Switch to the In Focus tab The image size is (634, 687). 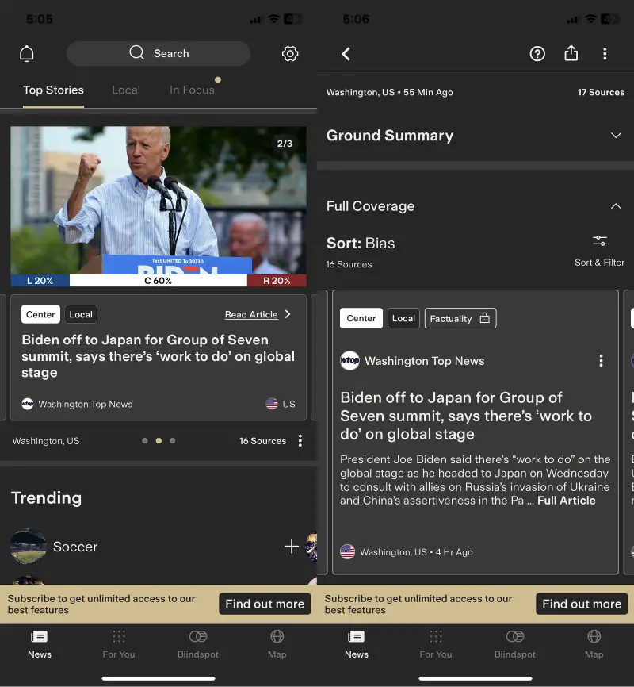192,90
